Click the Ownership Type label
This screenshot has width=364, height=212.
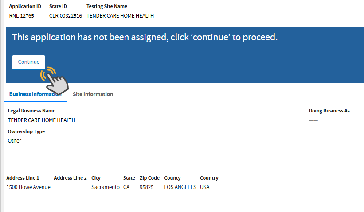(x=26, y=131)
